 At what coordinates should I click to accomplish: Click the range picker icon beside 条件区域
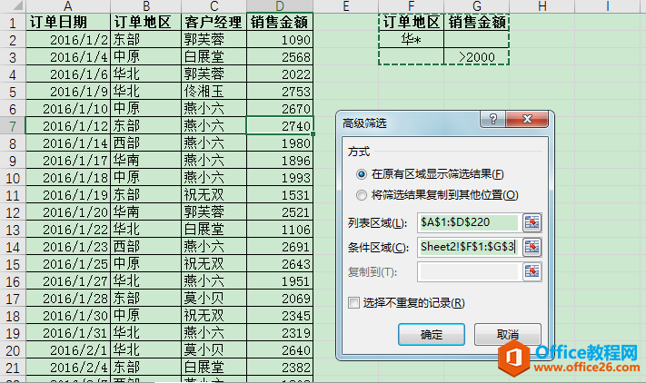coord(532,247)
